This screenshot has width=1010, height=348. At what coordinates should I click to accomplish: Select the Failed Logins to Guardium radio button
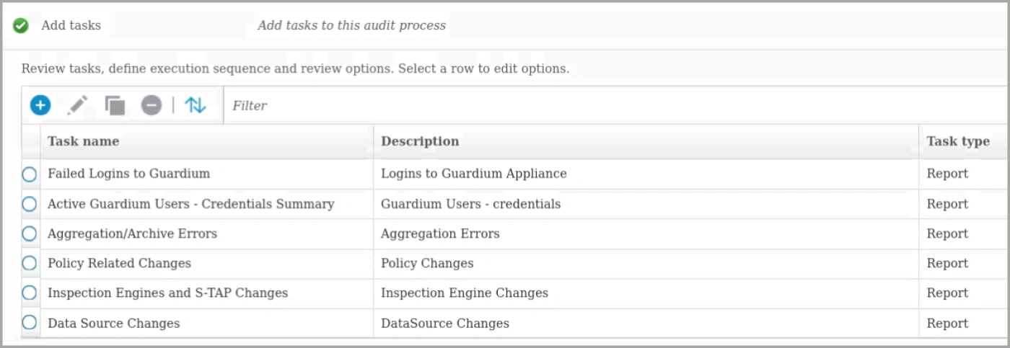point(29,174)
